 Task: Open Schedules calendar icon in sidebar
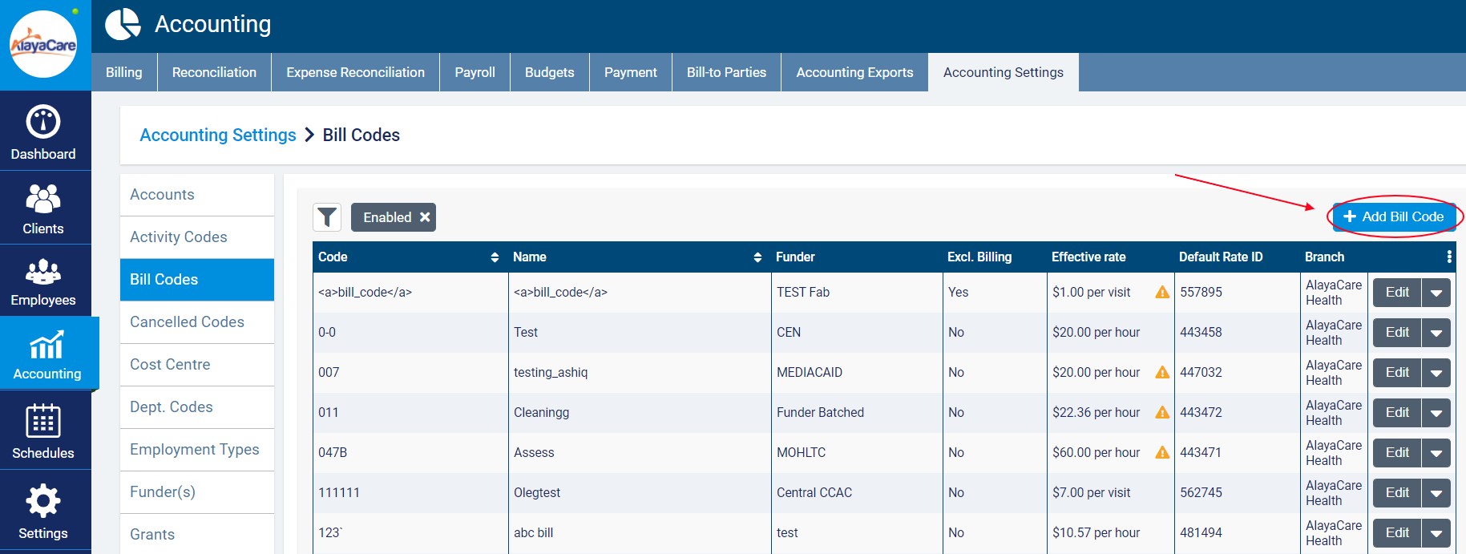click(x=43, y=422)
